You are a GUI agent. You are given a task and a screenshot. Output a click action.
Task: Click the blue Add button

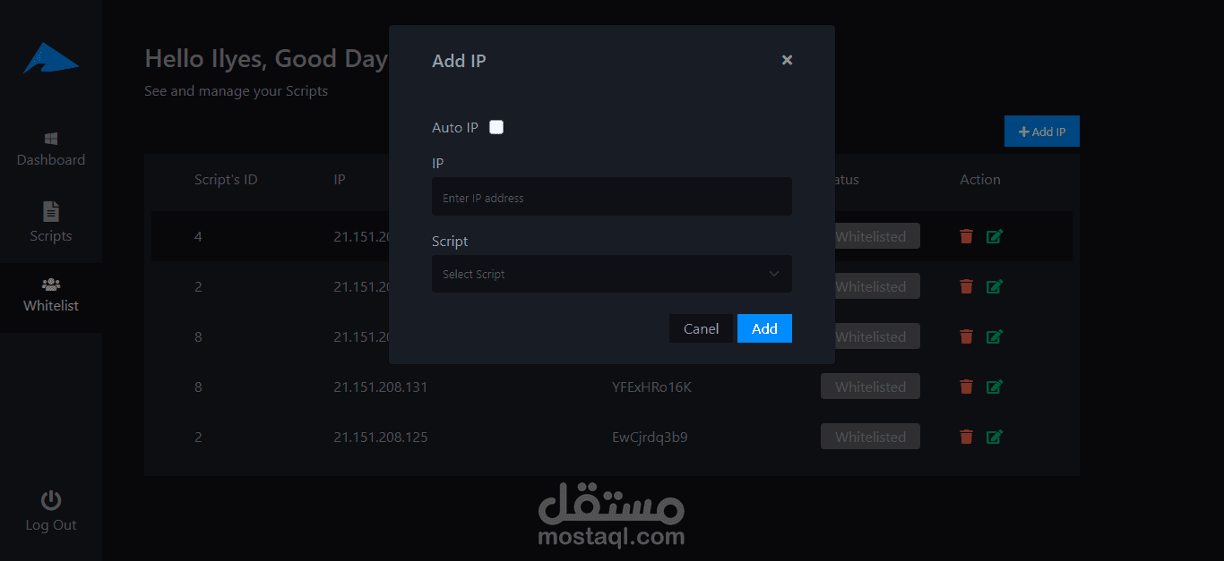point(764,328)
